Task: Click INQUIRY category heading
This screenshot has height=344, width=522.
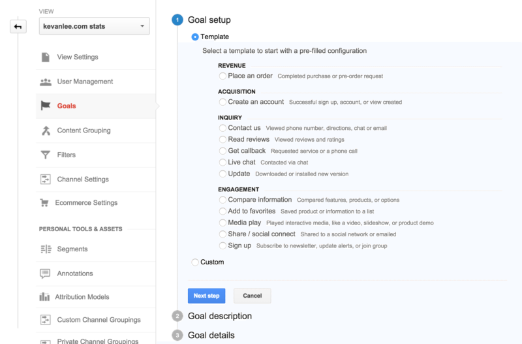Action: click(x=230, y=117)
